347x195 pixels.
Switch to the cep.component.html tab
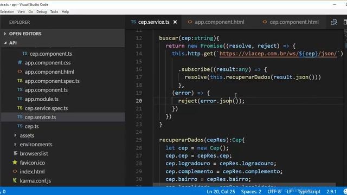point(294,22)
